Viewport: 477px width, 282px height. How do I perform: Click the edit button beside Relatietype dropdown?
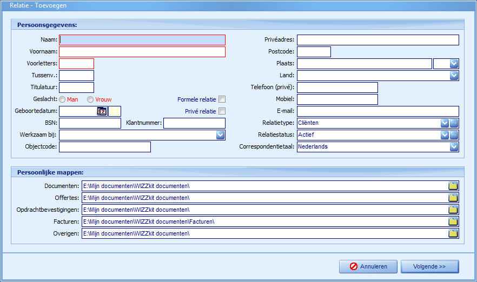454,123
